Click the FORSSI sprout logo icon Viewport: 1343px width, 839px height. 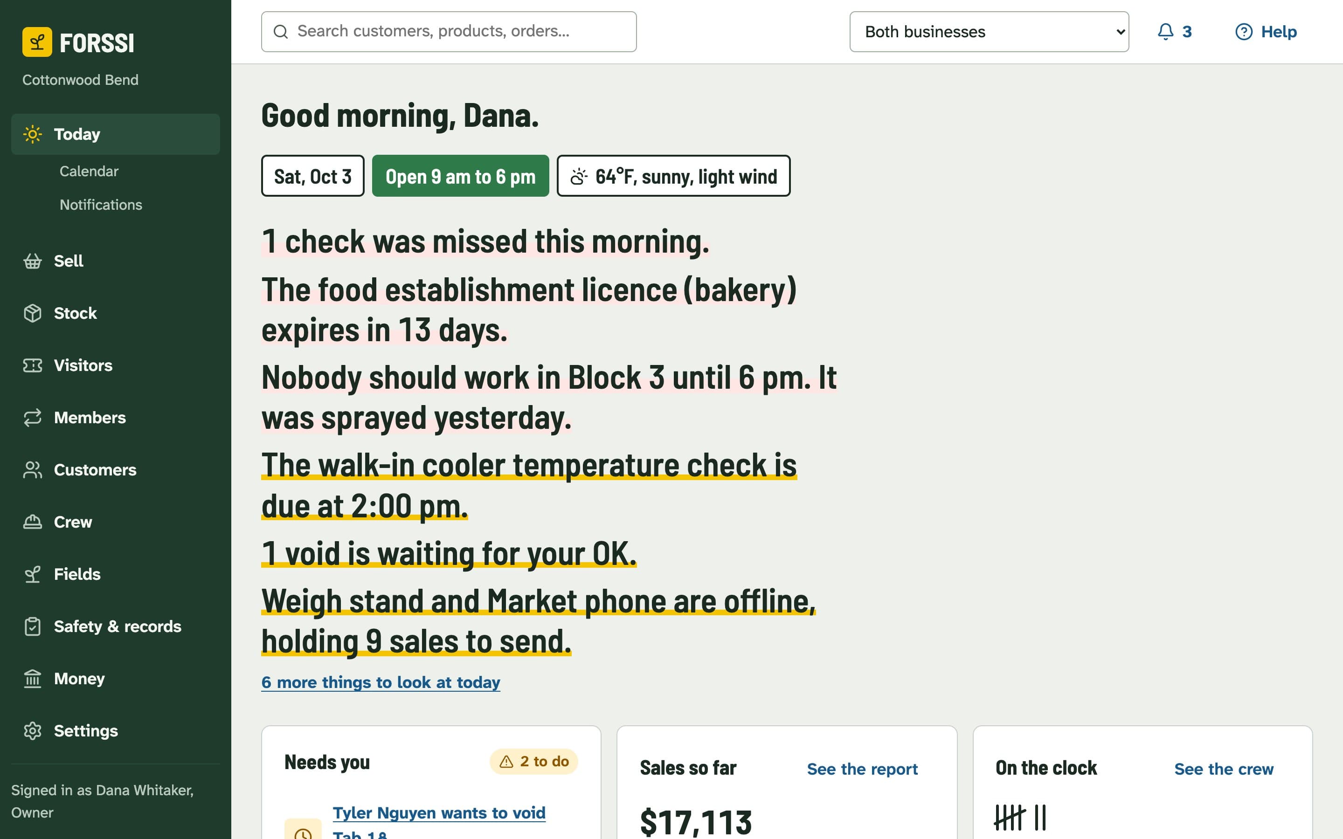click(x=37, y=41)
